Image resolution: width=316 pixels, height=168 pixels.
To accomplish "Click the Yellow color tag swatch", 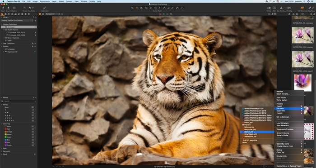I will coord(5,134).
